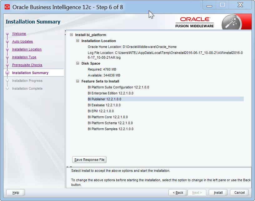Click the Installation Progress step label
Viewport: 255px width, 201px height.
pyautogui.click(x=27, y=81)
